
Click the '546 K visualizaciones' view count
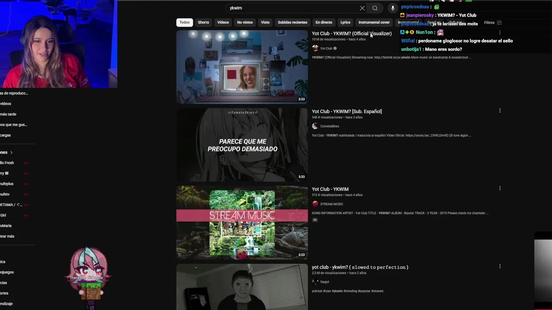[x=327, y=117]
